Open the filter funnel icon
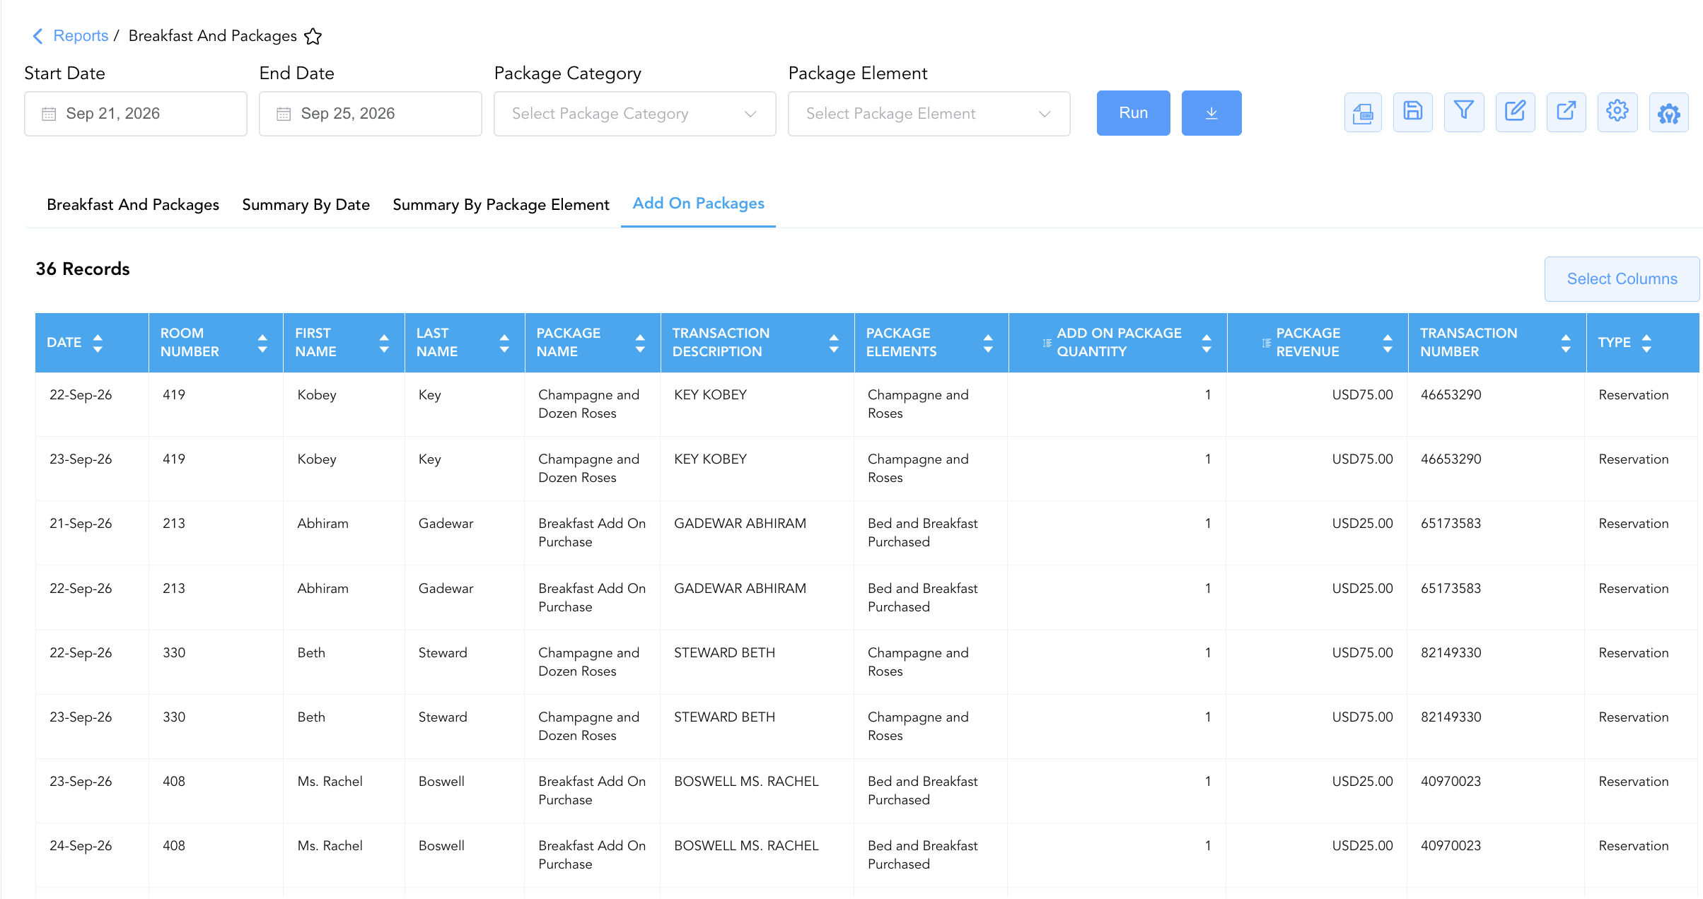The width and height of the screenshot is (1703, 899). (1464, 112)
